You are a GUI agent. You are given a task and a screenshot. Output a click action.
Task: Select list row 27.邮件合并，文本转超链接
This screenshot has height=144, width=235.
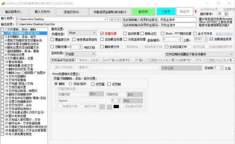tap(24, 123)
